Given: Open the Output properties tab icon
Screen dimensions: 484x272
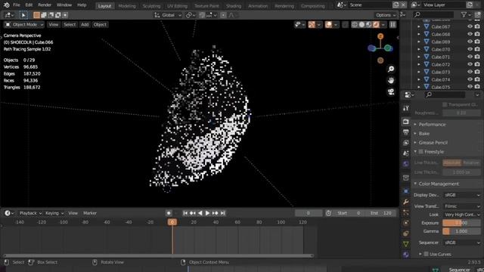Looking at the screenshot, I should [x=406, y=132].
